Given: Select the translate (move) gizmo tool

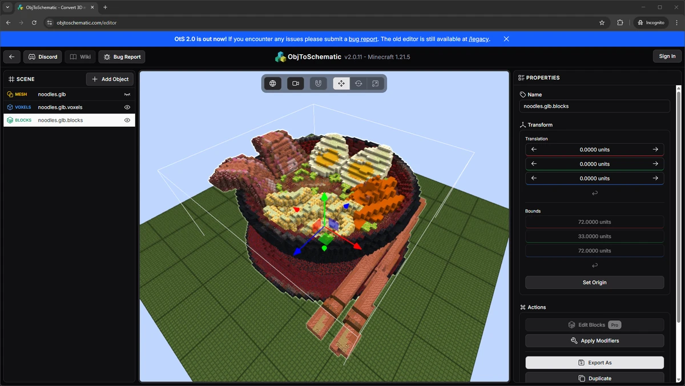Looking at the screenshot, I should point(341,83).
